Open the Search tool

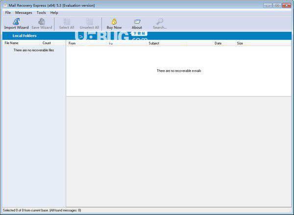160,24
